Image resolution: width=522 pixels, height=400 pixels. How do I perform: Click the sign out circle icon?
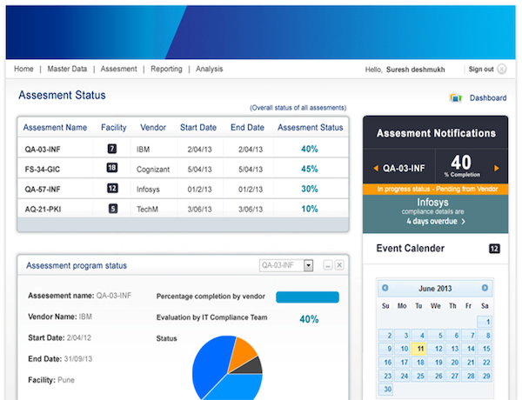pos(502,70)
